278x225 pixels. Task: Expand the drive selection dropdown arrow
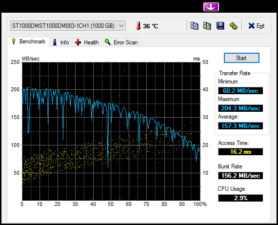click(121, 26)
